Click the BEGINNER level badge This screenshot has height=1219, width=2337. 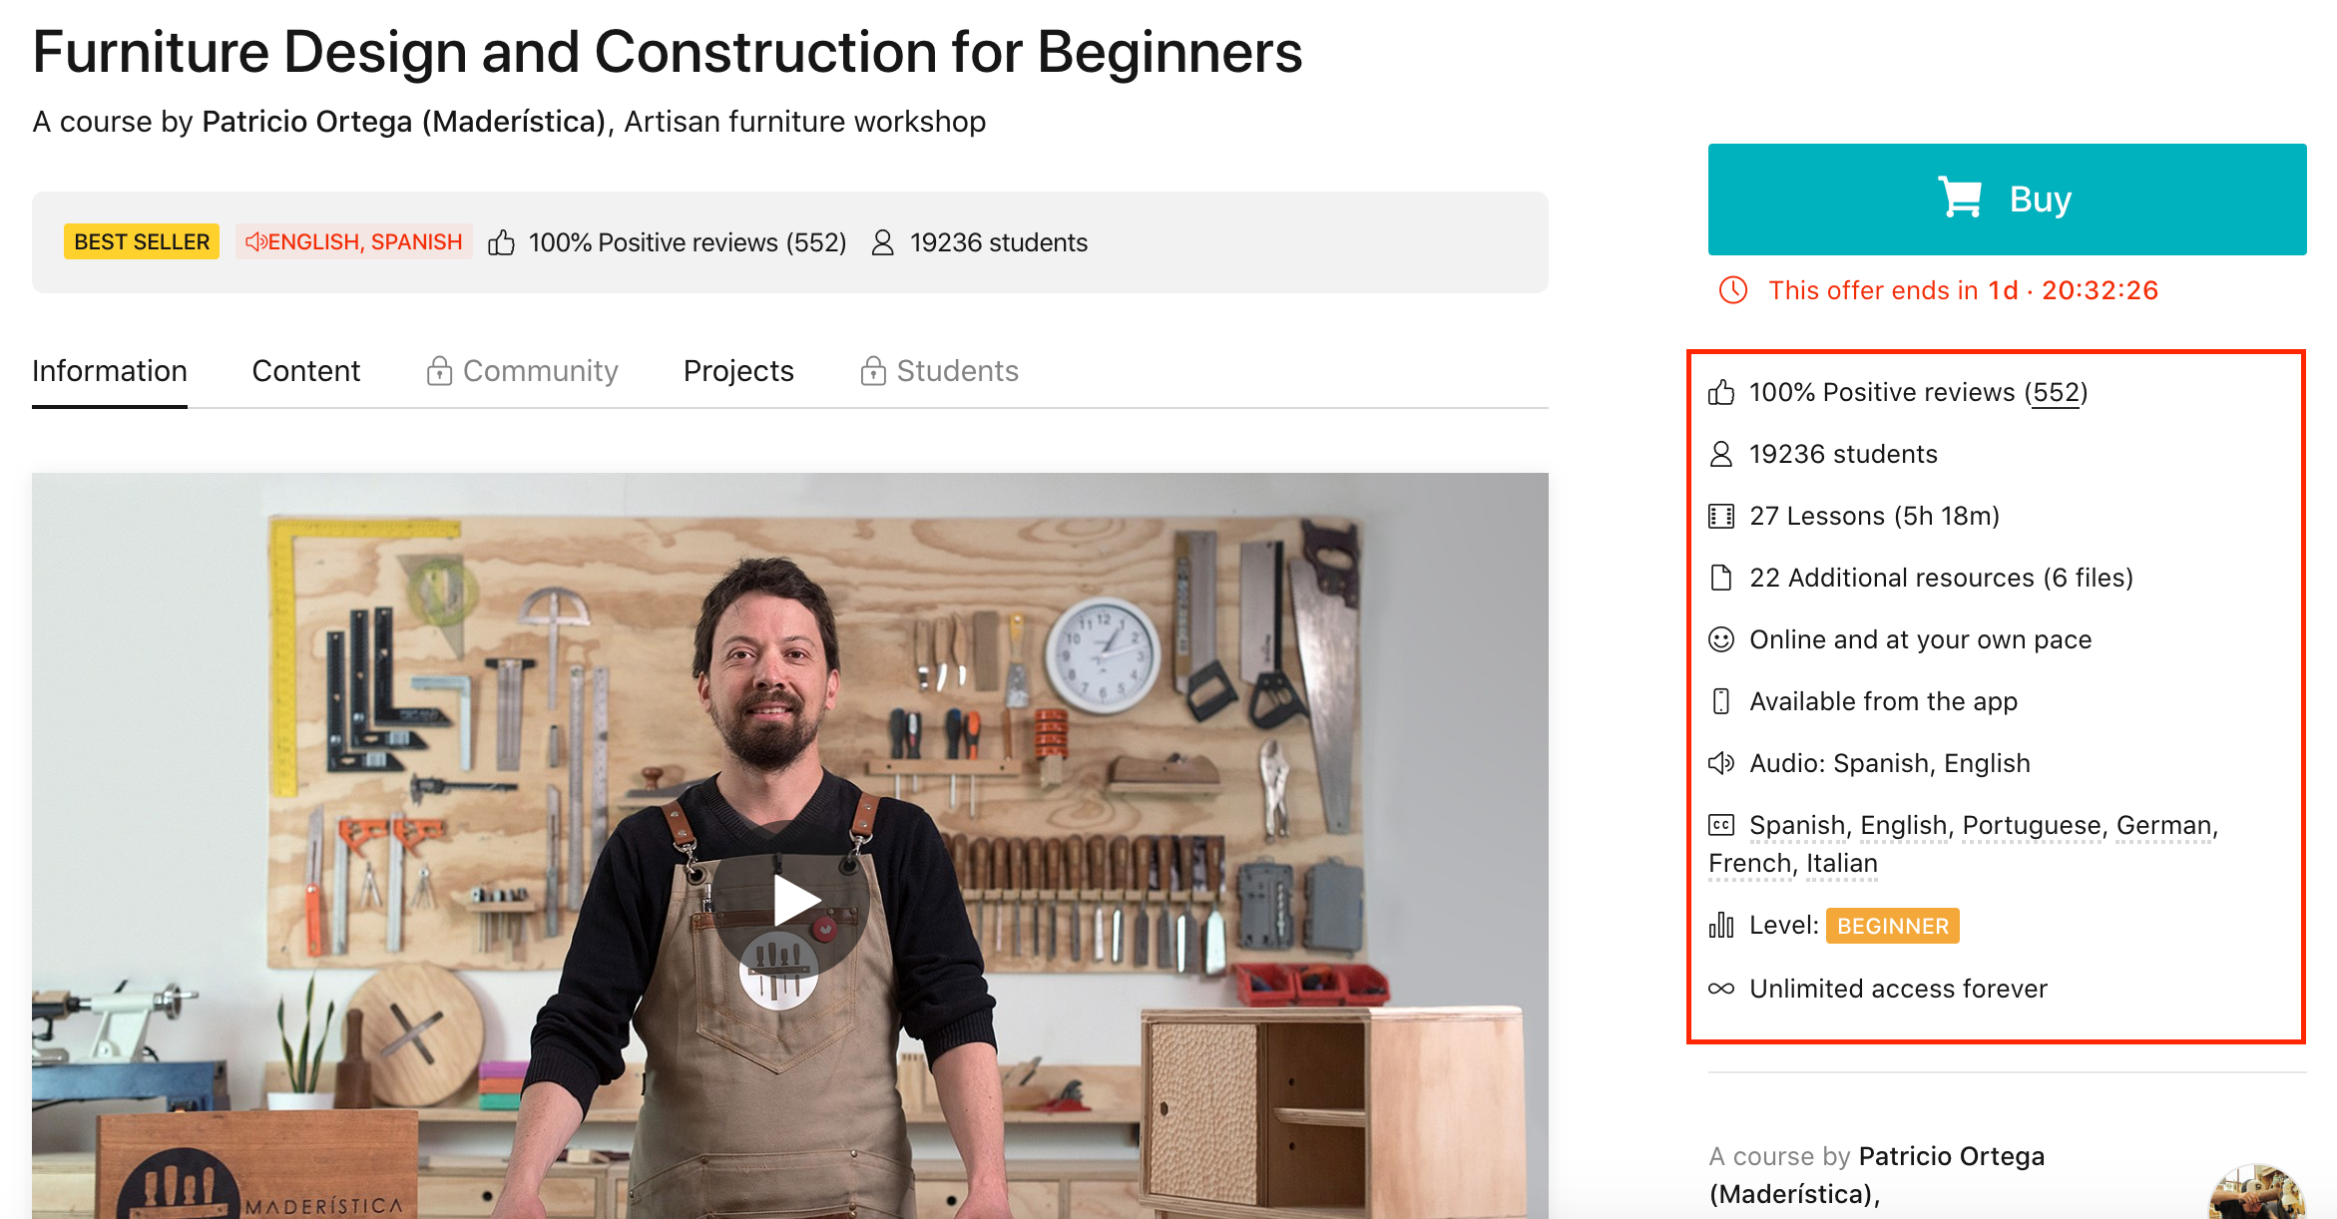coord(1893,926)
